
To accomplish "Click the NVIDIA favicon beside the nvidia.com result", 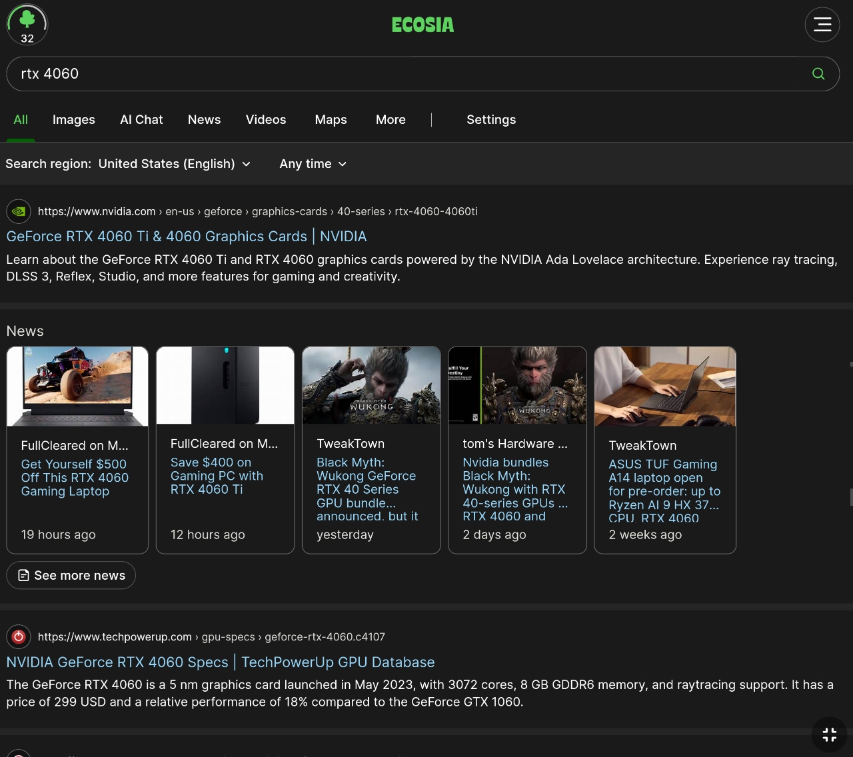I will (x=19, y=211).
